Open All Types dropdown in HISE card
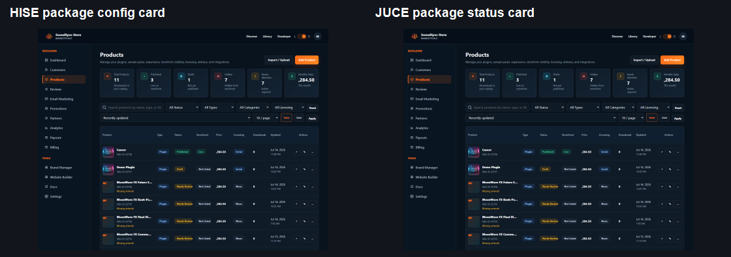Viewport: 731px width, 257px height. point(218,107)
